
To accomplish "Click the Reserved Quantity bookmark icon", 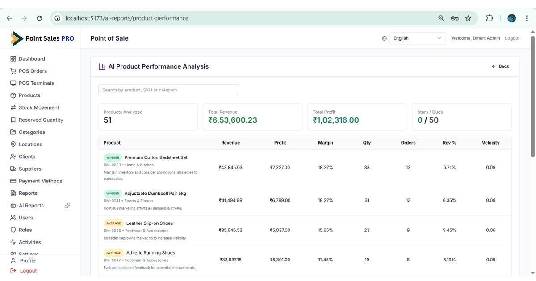I will tap(13, 120).
